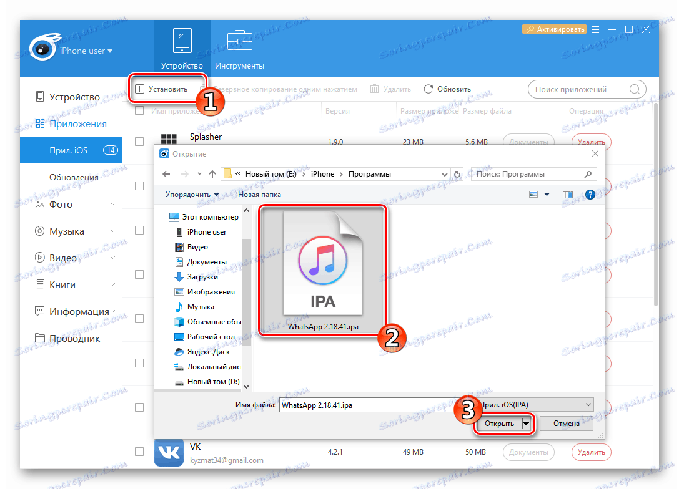Open recent locations dropdown in dialog
This screenshot has width=679, height=489.
coord(199,174)
